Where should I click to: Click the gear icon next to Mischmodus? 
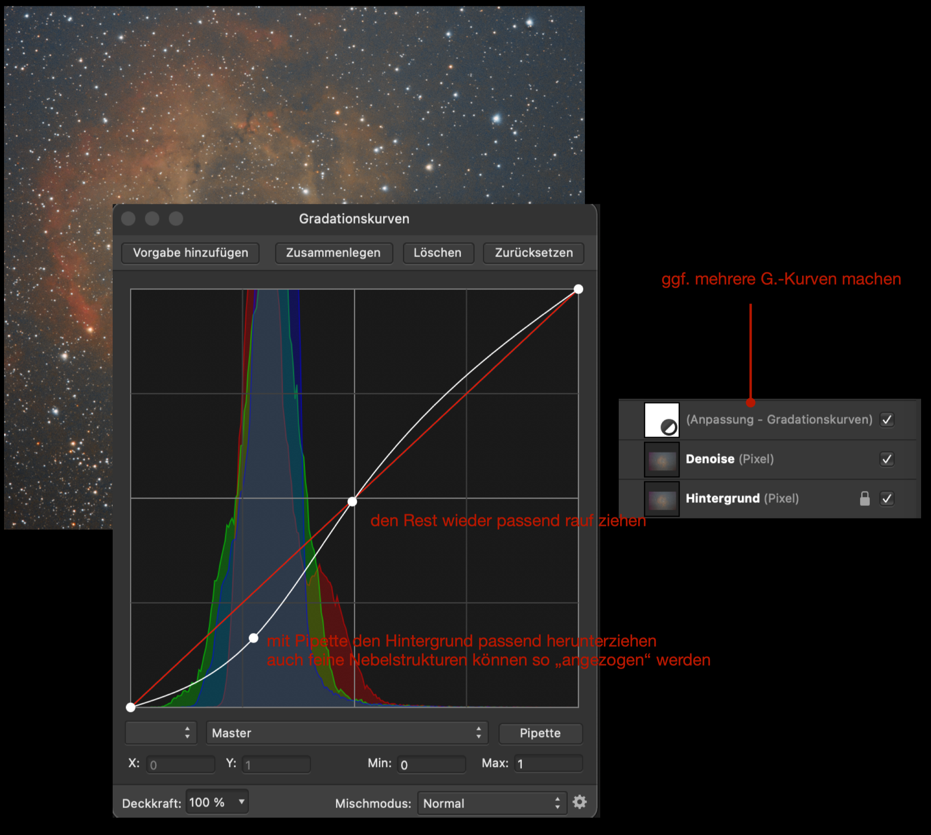(x=579, y=803)
